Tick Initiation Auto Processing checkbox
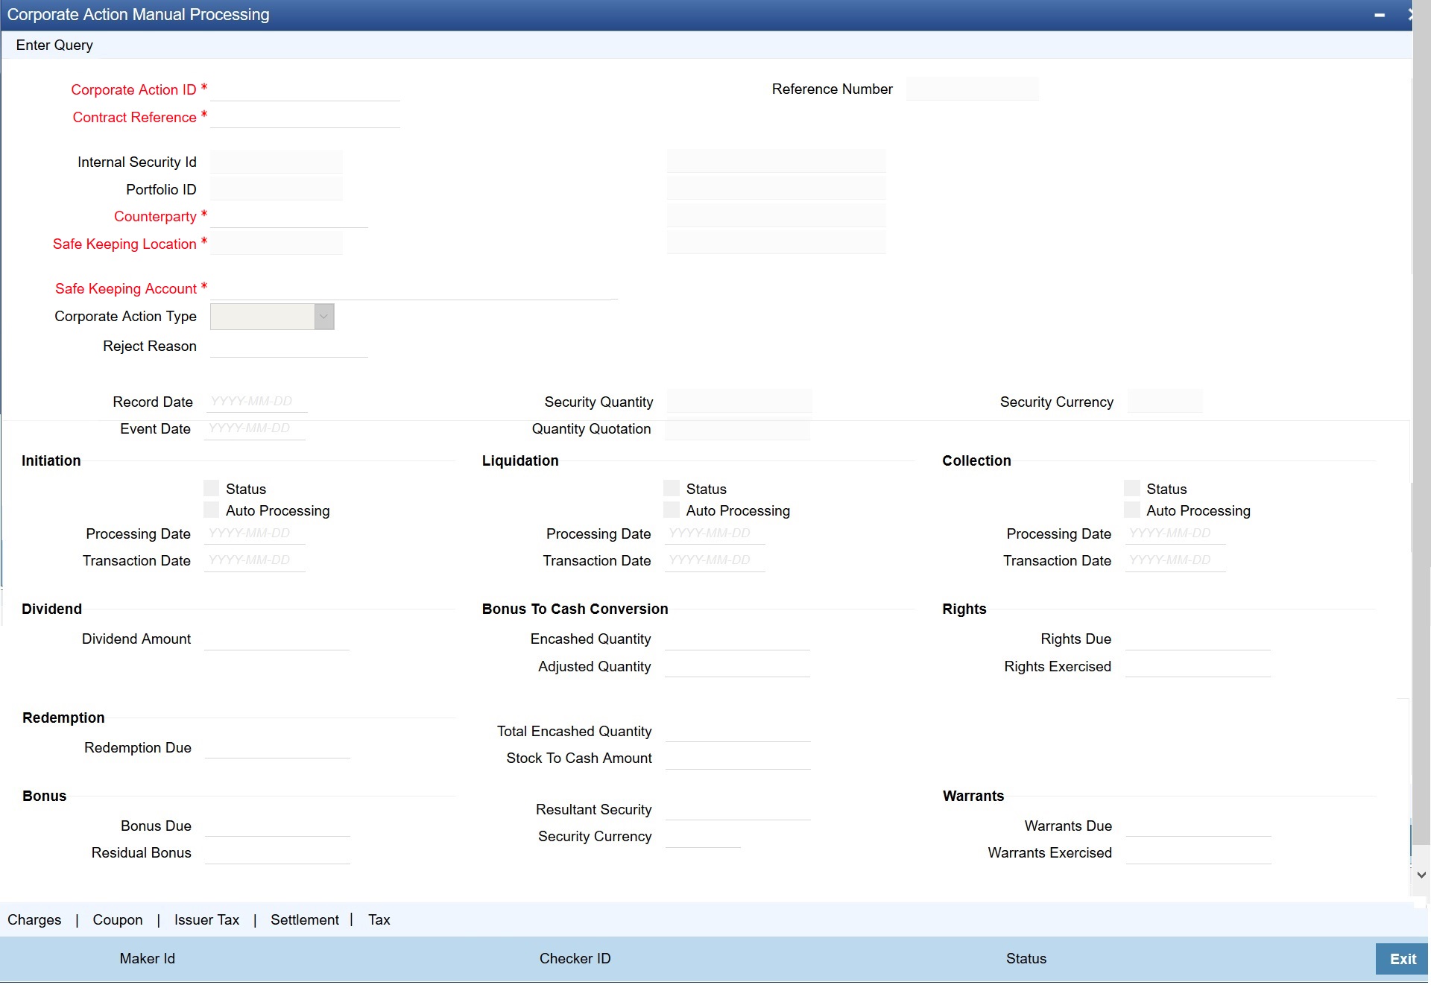Image resolution: width=1431 pixels, height=985 pixels. 212,510
